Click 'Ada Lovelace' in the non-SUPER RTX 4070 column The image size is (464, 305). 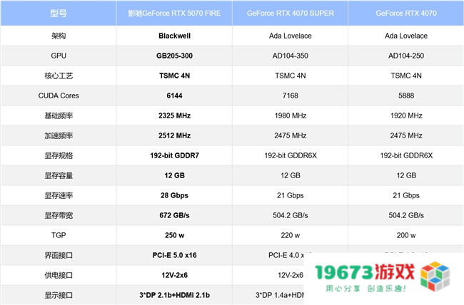coord(406,36)
